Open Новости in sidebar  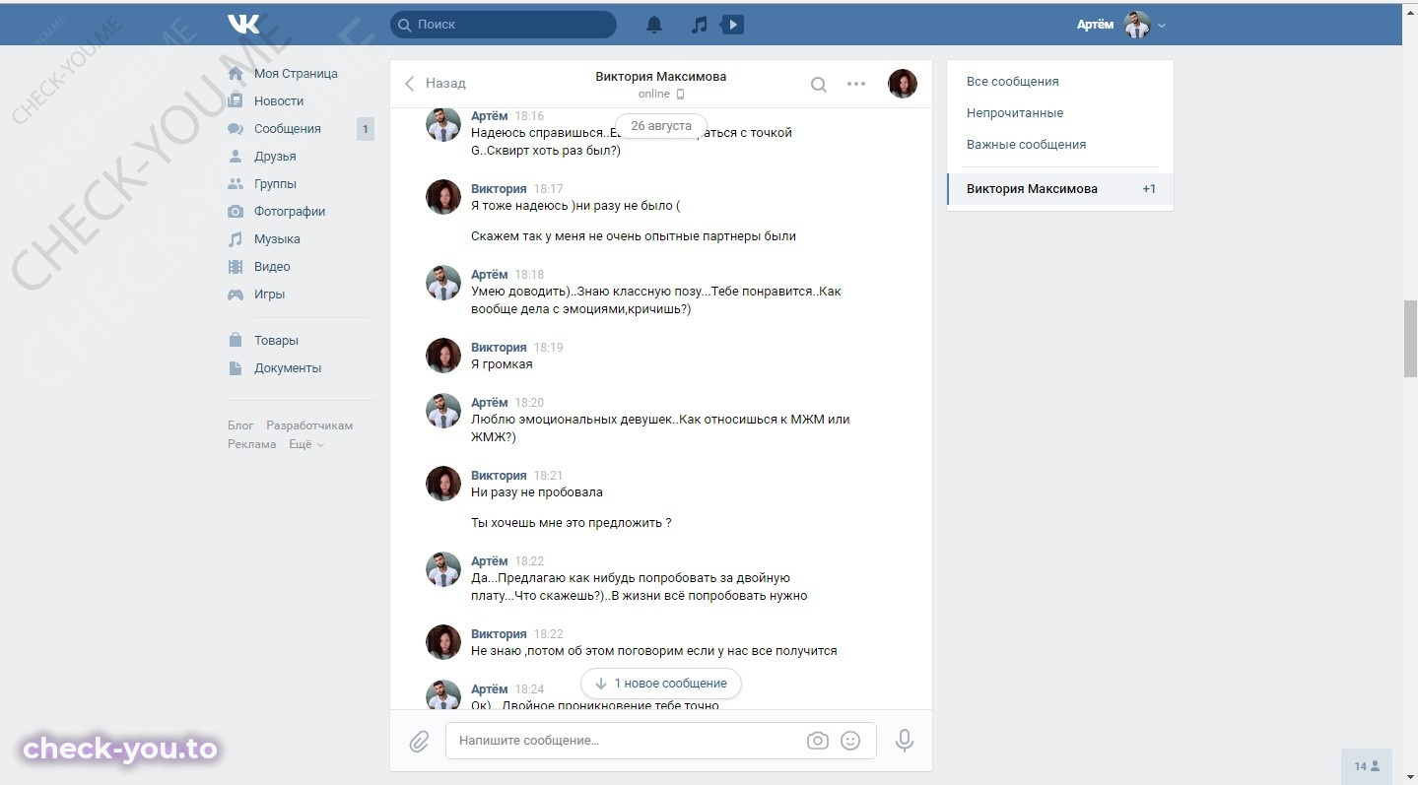[x=279, y=101]
